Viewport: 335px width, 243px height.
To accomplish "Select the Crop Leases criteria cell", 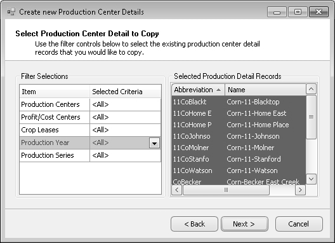I will click(x=125, y=130).
